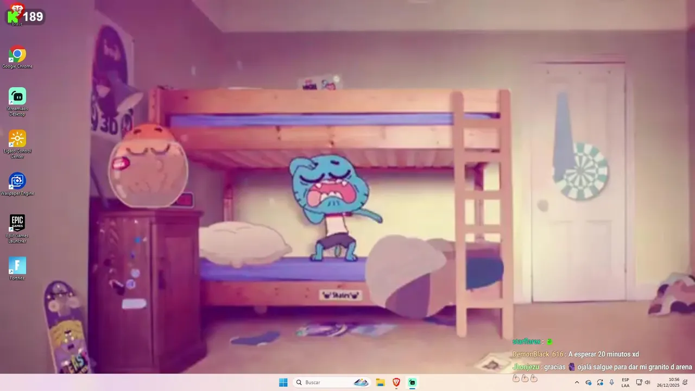
Task: Open the Windows Start menu
Action: point(283,382)
